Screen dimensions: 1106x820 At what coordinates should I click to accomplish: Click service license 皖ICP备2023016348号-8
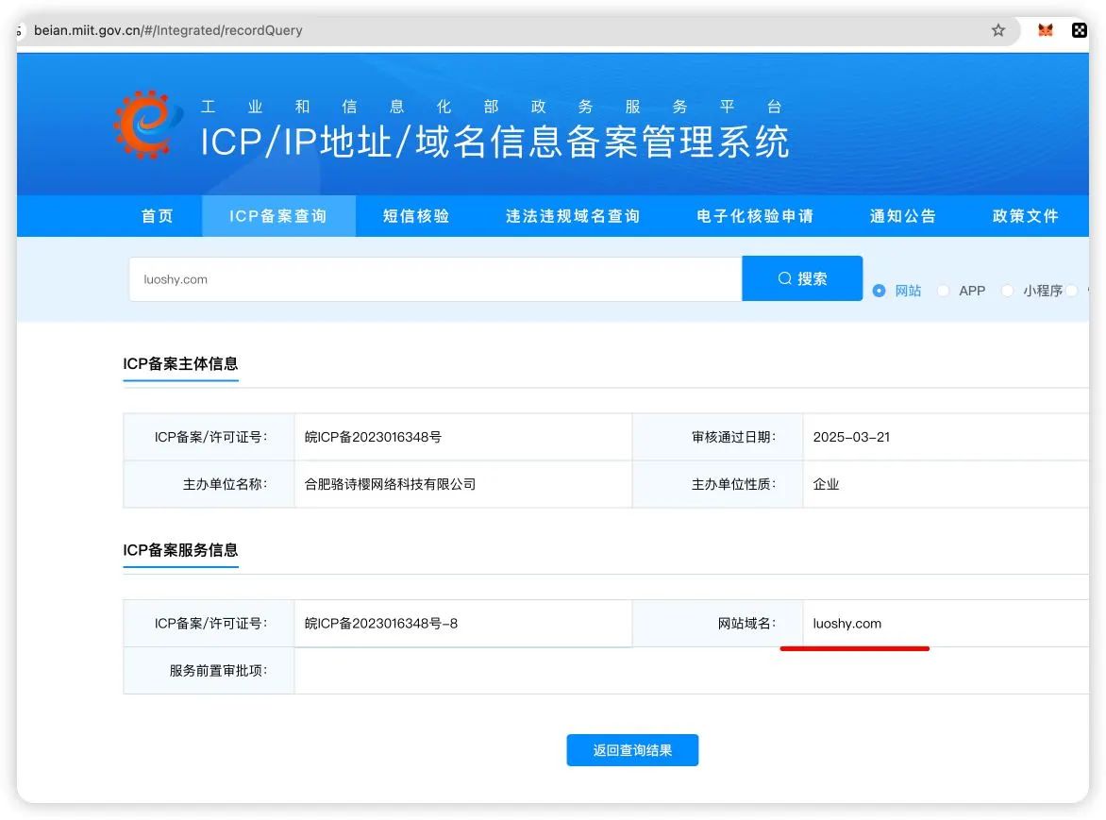tap(381, 624)
